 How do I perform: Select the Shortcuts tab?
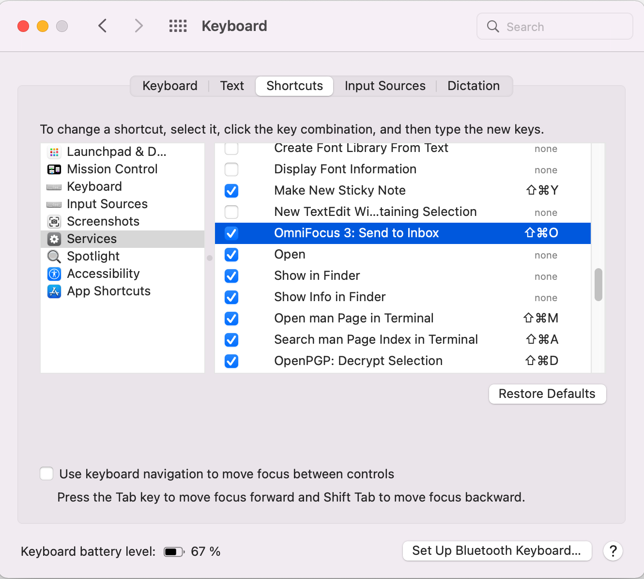(x=294, y=86)
